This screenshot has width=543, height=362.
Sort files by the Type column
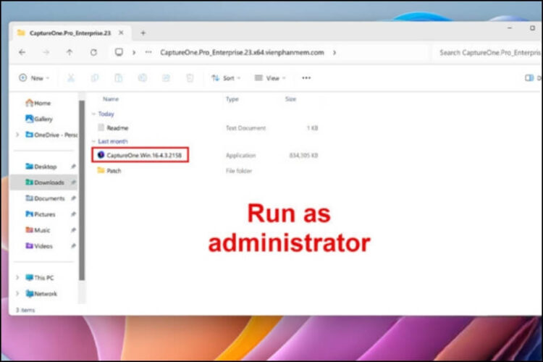pos(232,99)
